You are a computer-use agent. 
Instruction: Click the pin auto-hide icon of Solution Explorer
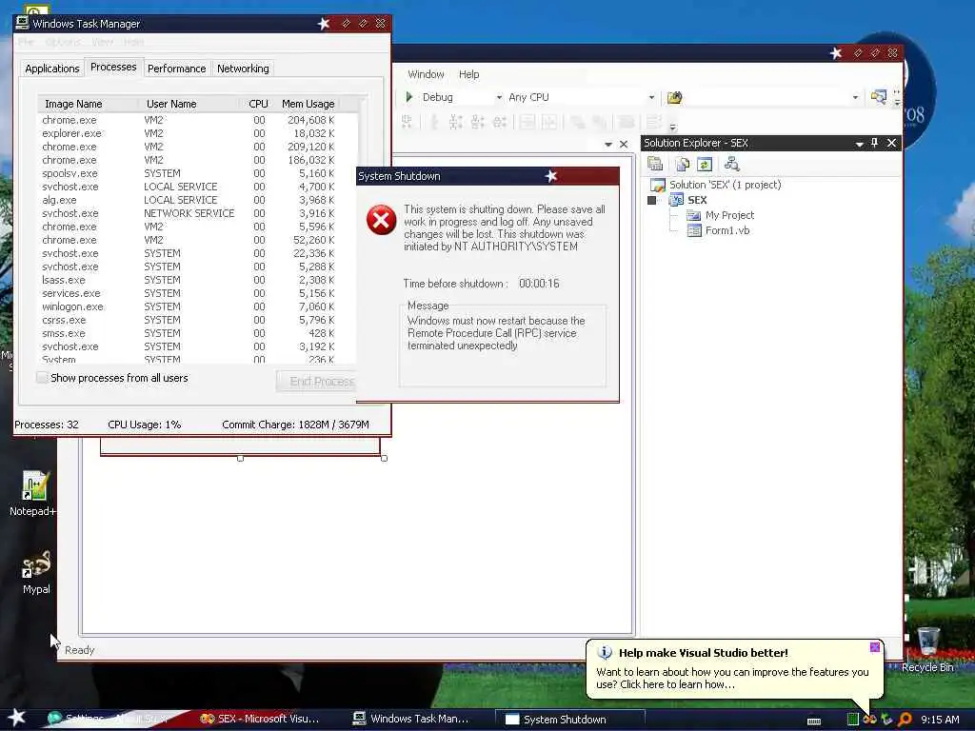point(874,143)
